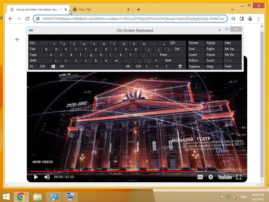Click the Home key
269x202 pixels.
pyautogui.click(x=196, y=43)
